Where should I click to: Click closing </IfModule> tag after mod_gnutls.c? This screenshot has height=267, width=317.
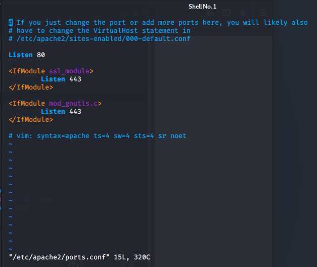pyautogui.click(x=31, y=119)
